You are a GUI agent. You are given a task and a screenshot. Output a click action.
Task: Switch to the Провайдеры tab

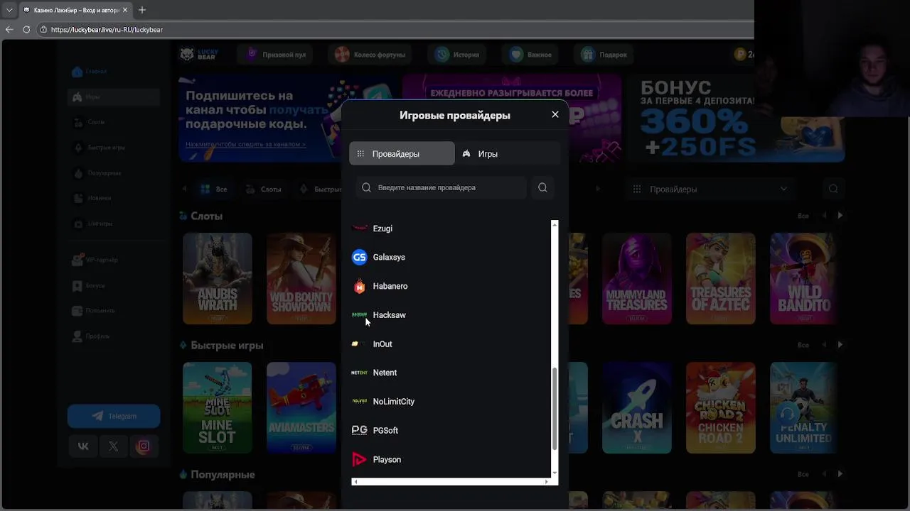tap(402, 153)
